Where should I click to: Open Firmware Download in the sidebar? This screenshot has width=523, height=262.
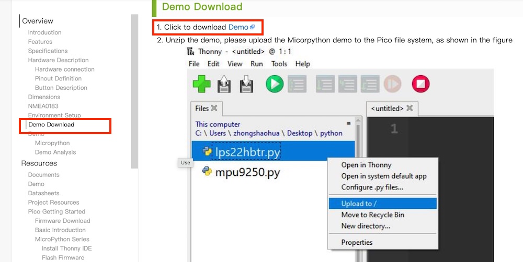(x=62, y=221)
